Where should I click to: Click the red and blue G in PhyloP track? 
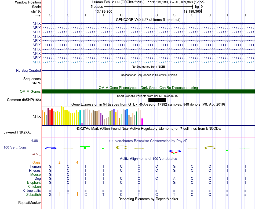pyautogui.click(x=175, y=152)
